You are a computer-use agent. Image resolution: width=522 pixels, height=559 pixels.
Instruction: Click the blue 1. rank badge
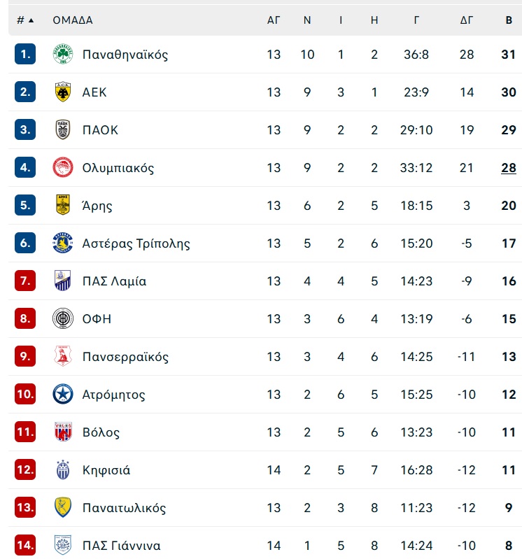click(x=25, y=54)
